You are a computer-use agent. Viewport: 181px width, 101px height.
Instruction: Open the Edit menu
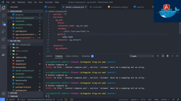pyautogui.click(x=13, y=2)
